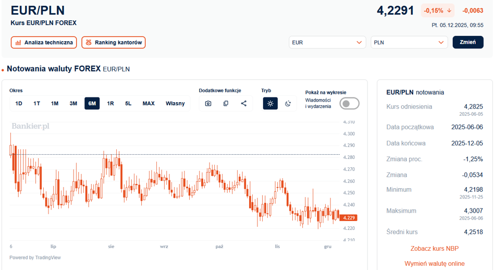This screenshot has height=270, width=494.
Task: Click the red down-arrow change indicator
Action: point(449,10)
